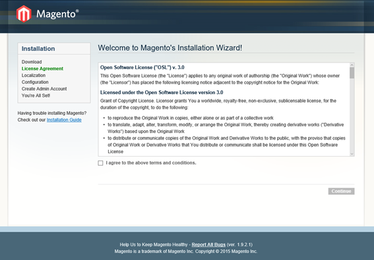Check the agree to terms checkbox
Image resolution: width=374 pixels, height=260 pixels.
[x=100, y=163]
